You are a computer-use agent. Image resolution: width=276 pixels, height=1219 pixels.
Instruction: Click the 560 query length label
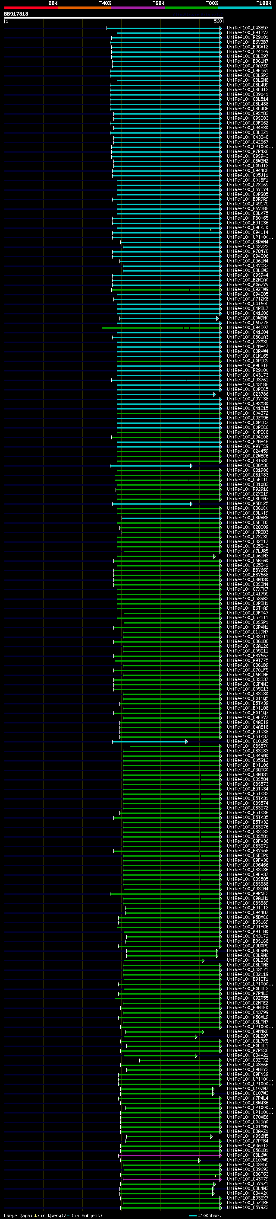[x=217, y=21]
